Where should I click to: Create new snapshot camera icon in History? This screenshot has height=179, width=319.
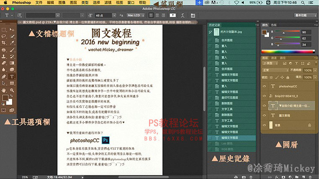(x=244, y=177)
